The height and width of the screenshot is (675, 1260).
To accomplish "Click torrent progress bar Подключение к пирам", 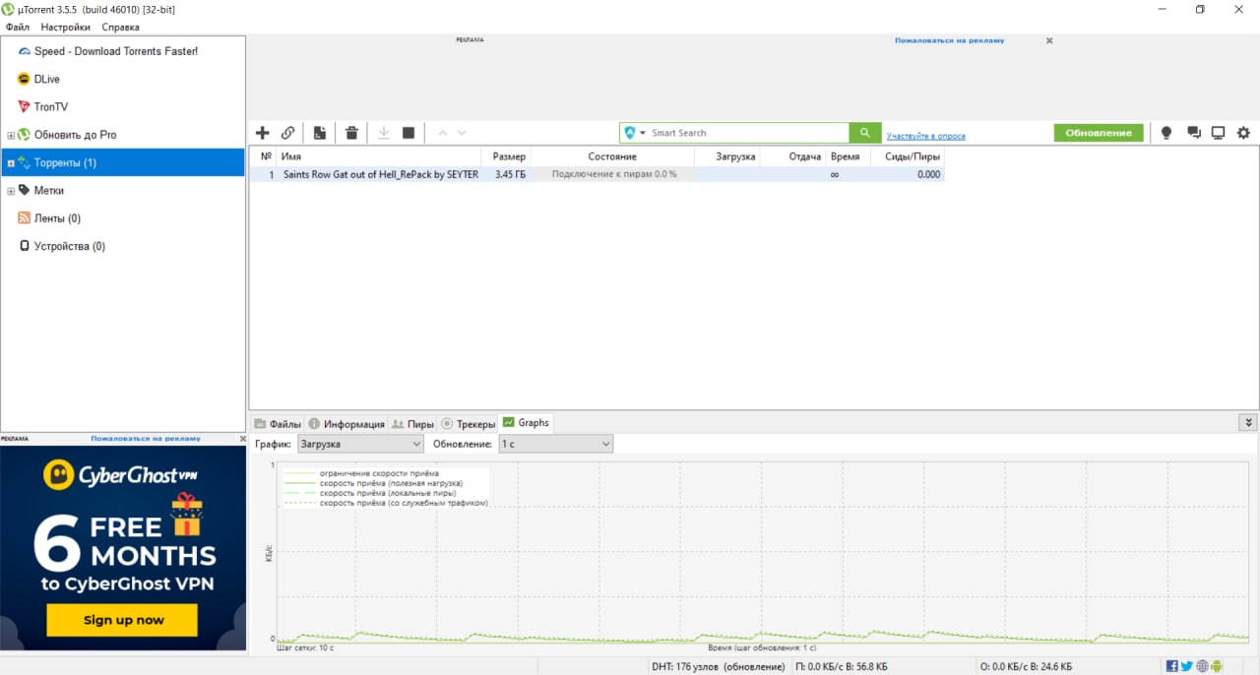I will 612,174.
